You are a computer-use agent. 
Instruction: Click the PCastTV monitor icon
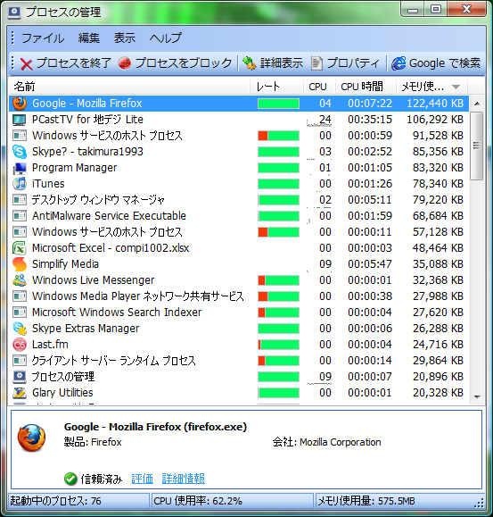coord(20,120)
